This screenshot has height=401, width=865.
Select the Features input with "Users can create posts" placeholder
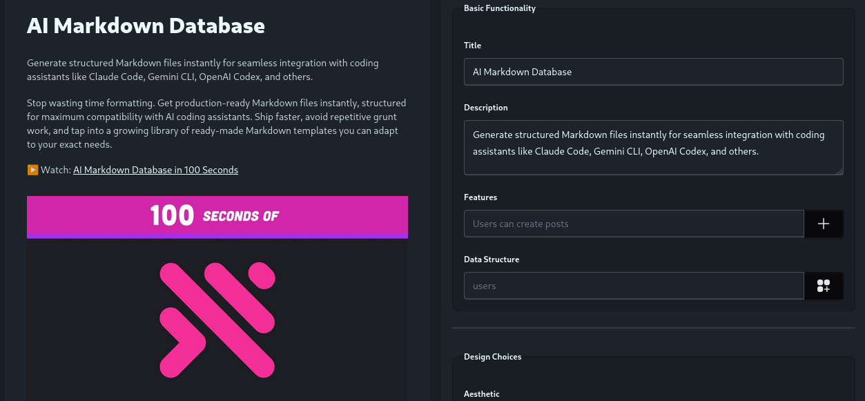[634, 224]
